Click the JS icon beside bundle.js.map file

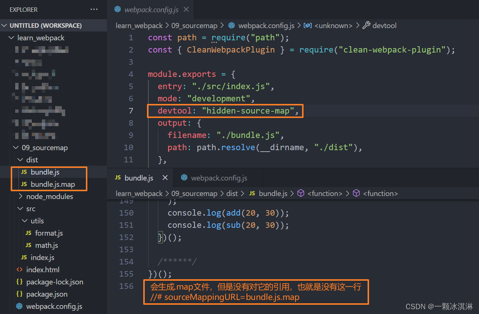(24, 184)
